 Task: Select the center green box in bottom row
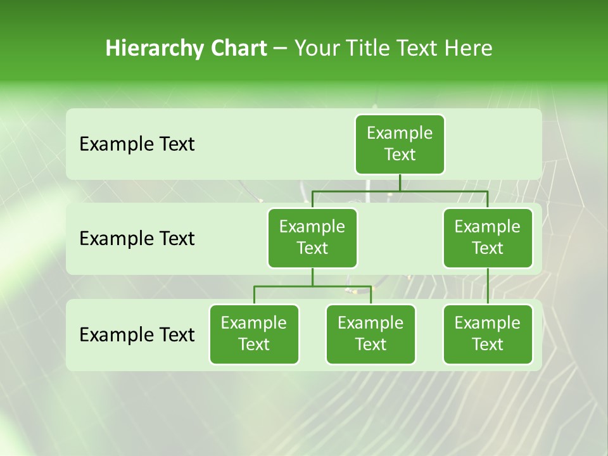click(370, 334)
